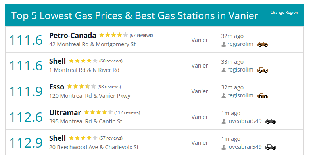Open the Petro-Canada station name
Image resolution: width=309 pixels, height=159 pixels.
click(73, 35)
